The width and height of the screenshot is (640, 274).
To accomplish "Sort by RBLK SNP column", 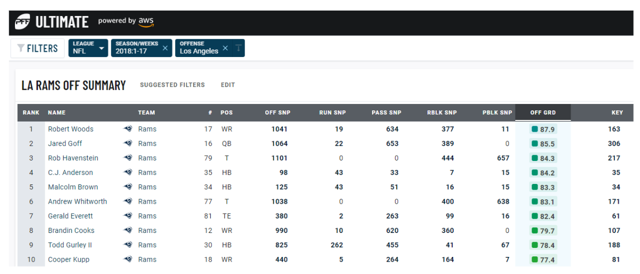I will (x=441, y=112).
